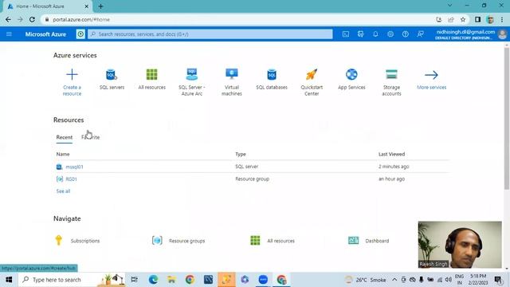Focus the Search resources, services, and docs box

point(210,33)
